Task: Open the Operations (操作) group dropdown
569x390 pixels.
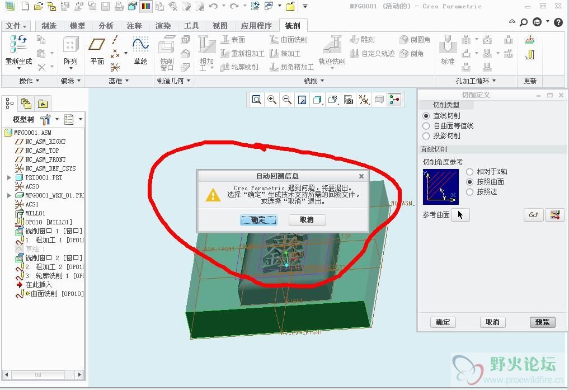Action: (29, 81)
